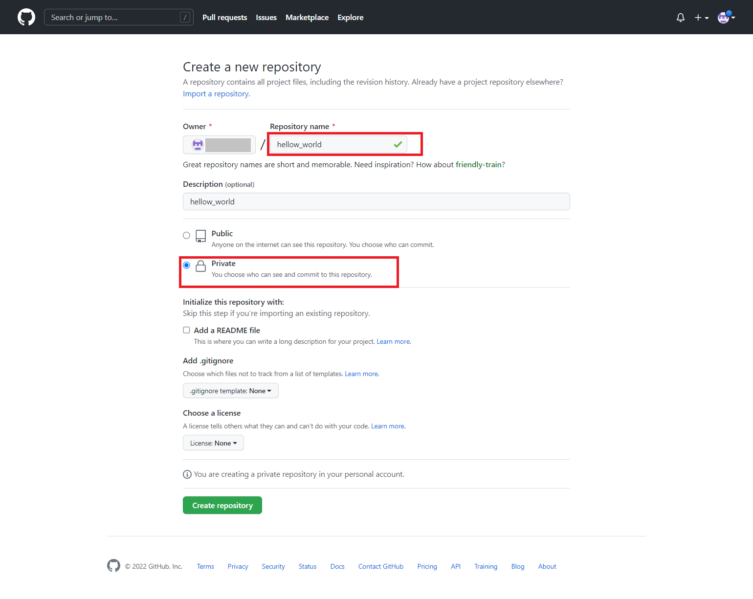This screenshot has height=599, width=753.
Task: Enable the Add a README file checkbox
Action: [x=186, y=330]
